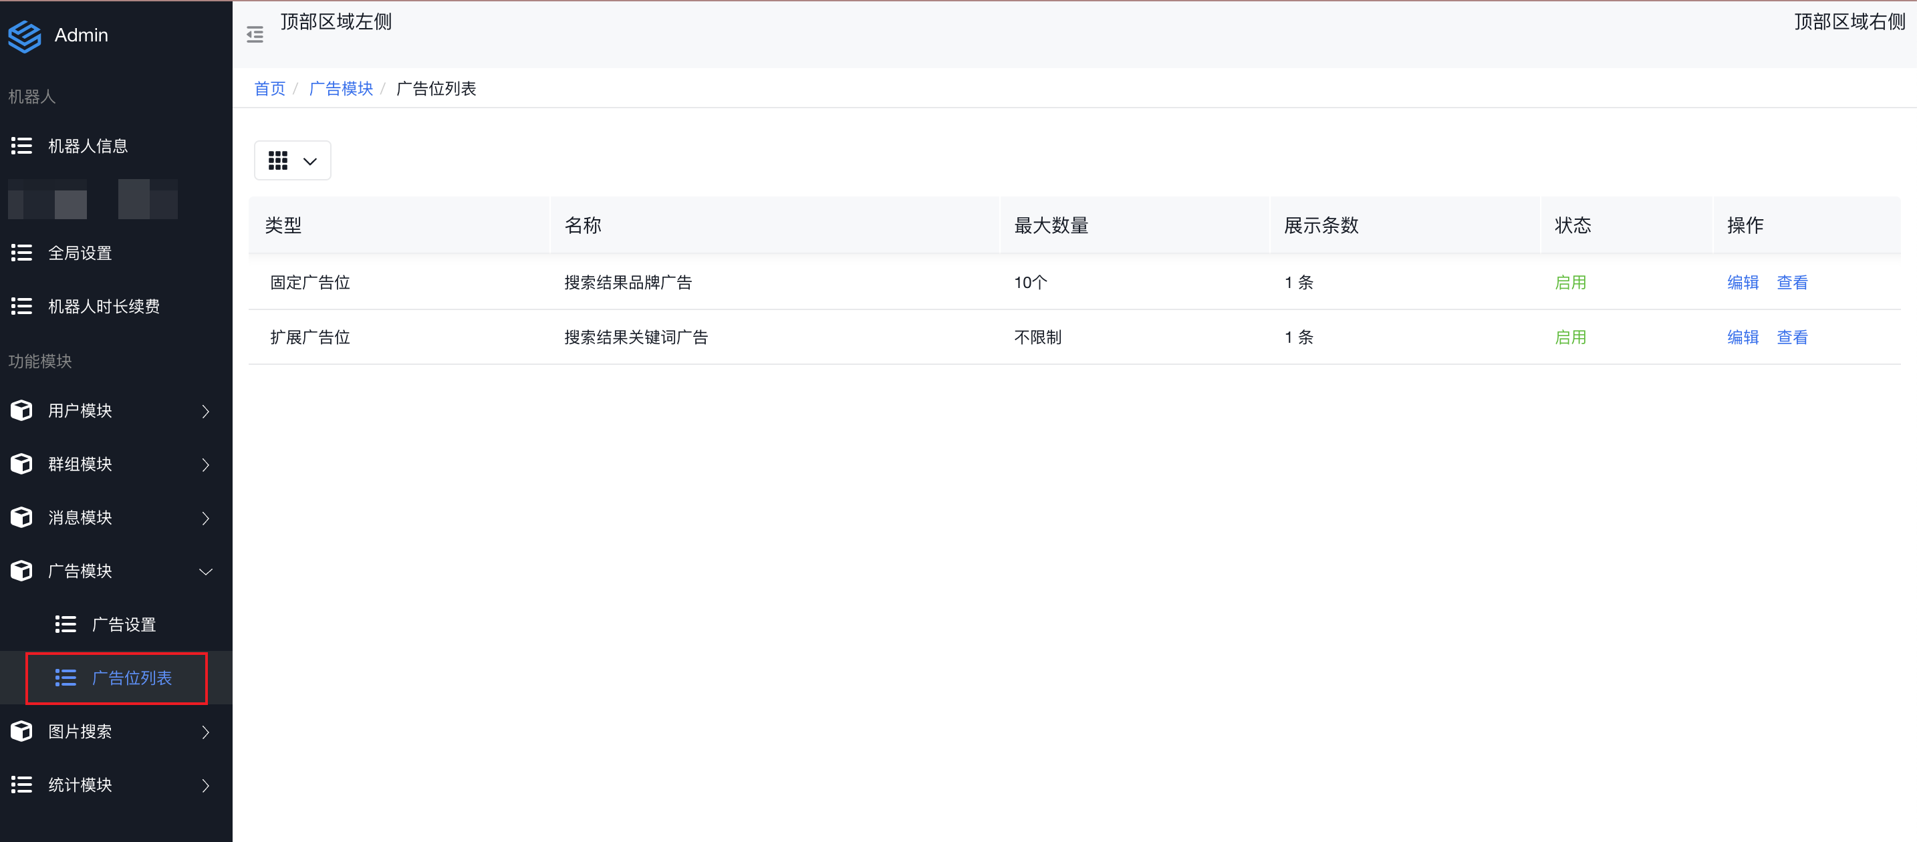This screenshot has height=842, width=1917.
Task: Click the 用户模块 cube icon
Action: 21,410
